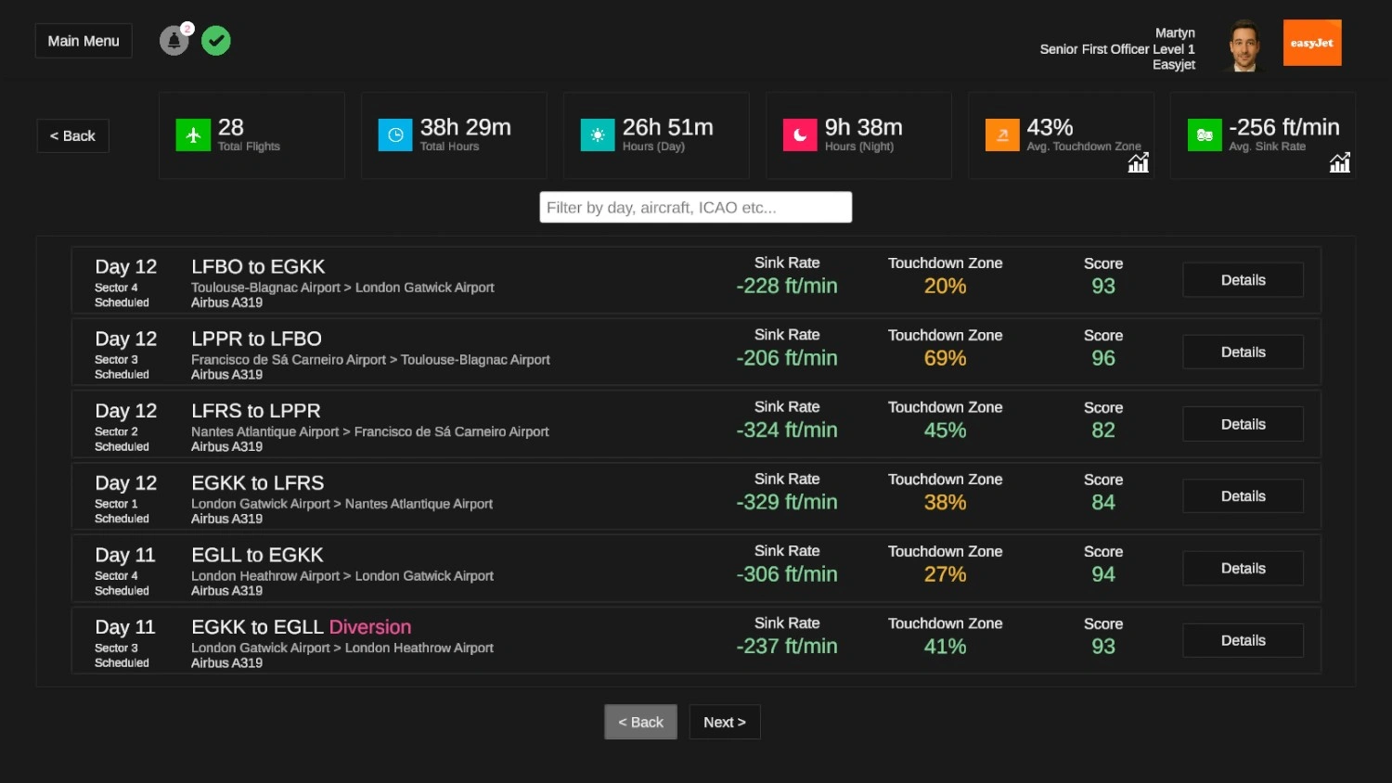Click the green checkmark status icon
Viewport: 1392px width, 783px height.
point(216,41)
